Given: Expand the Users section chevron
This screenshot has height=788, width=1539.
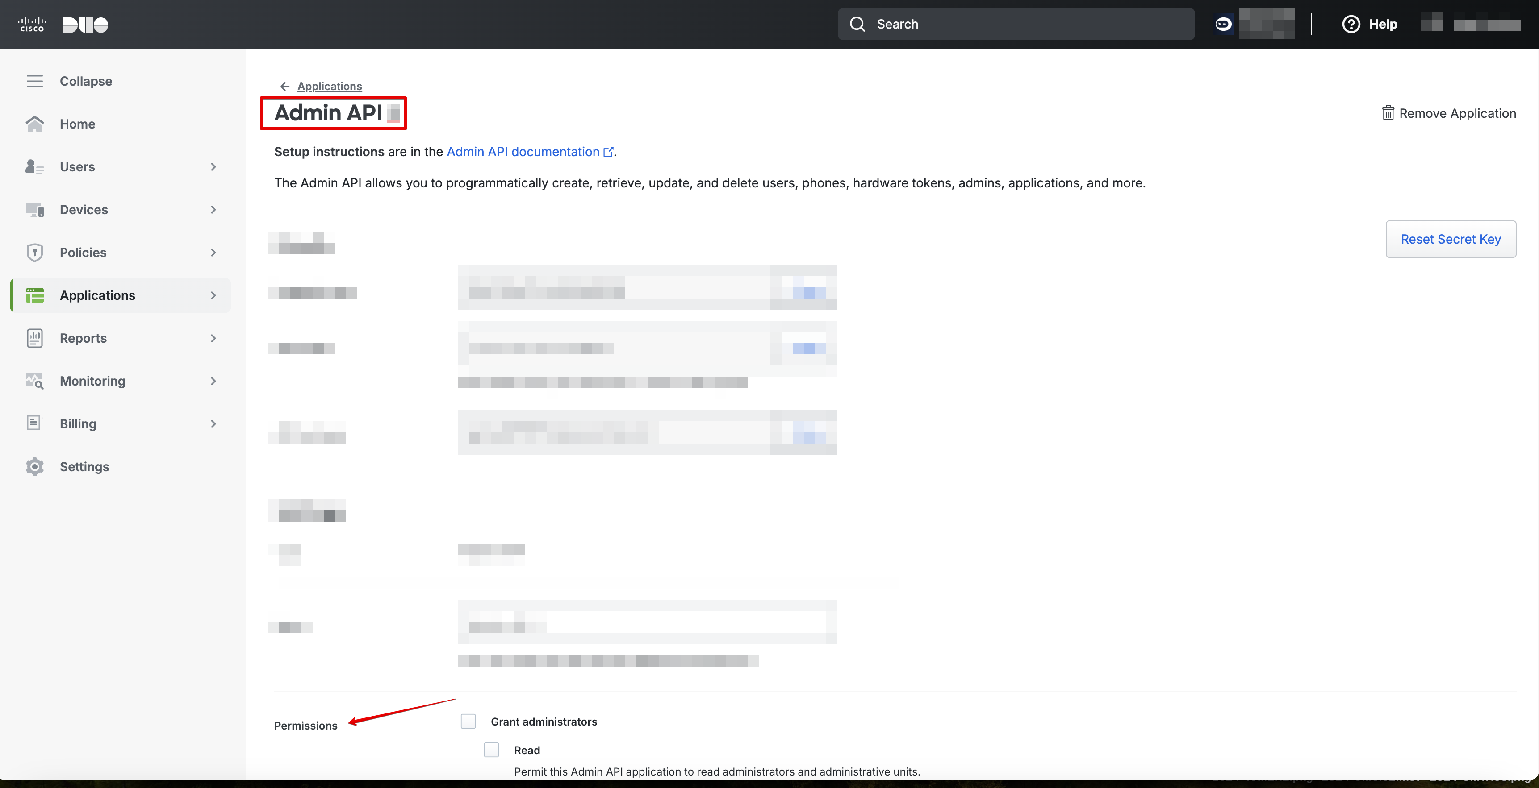Looking at the screenshot, I should tap(213, 166).
